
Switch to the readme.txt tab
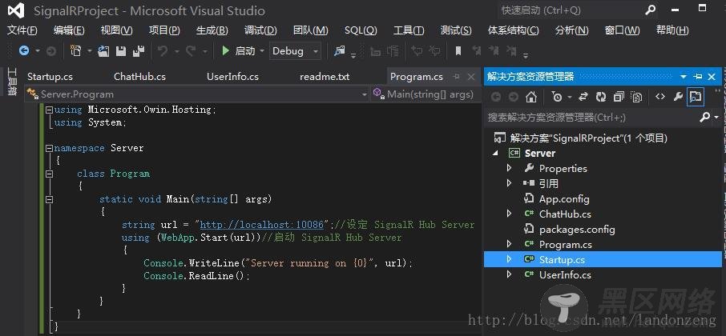[325, 77]
